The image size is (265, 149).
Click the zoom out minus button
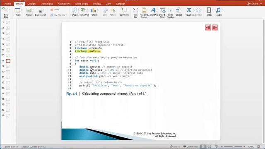[222, 147]
